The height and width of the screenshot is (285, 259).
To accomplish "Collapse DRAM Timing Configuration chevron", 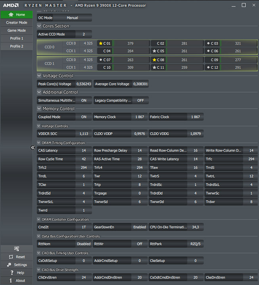I will coord(38,142).
